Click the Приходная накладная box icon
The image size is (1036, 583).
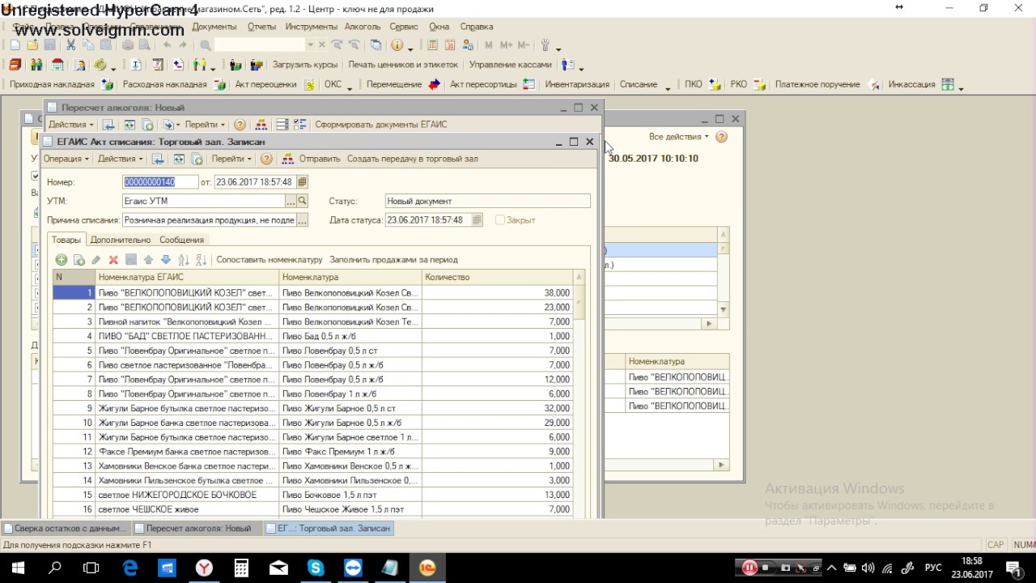[x=106, y=84]
